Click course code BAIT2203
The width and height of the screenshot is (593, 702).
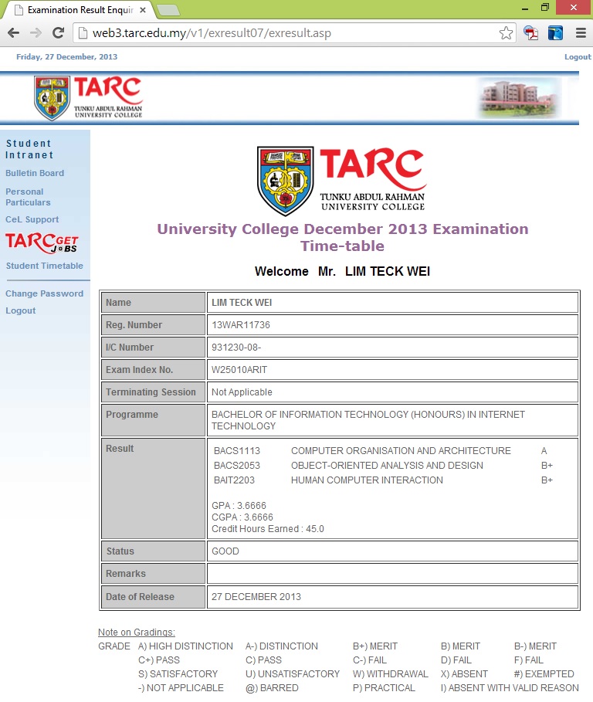coord(234,480)
